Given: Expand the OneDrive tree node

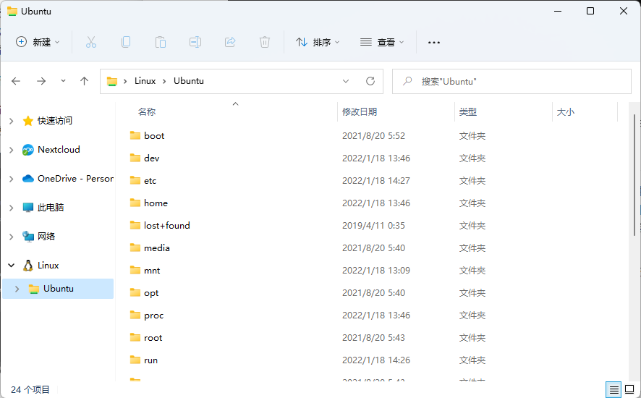Looking at the screenshot, I should 12,179.
